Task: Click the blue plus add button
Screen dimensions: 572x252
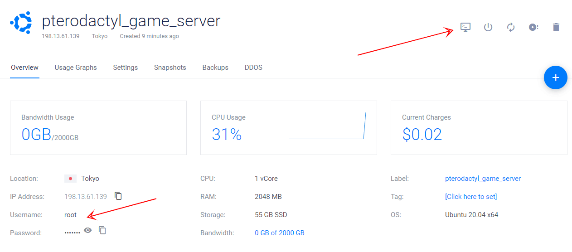Action: pos(555,78)
